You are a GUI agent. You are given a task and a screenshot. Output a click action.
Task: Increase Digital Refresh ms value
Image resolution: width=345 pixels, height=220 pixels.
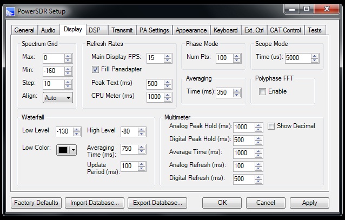(x=258, y=177)
